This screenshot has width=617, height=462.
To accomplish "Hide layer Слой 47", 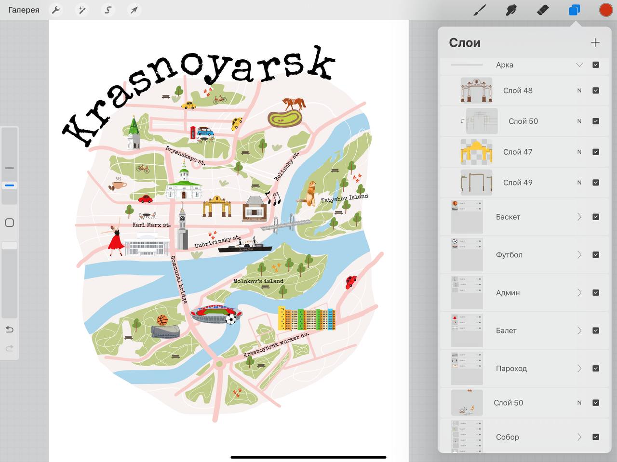I will pyautogui.click(x=596, y=152).
